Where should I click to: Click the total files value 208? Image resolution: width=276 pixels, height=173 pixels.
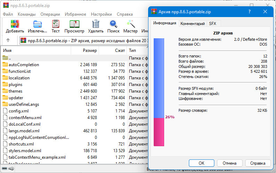[264, 61]
